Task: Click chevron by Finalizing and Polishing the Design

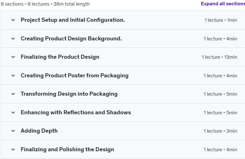Action: 13,149
